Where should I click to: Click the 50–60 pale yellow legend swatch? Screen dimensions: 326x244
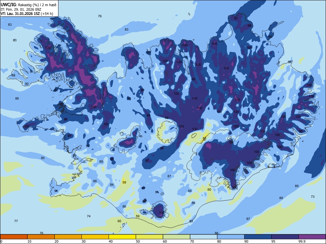pyautogui.click(x=150, y=237)
